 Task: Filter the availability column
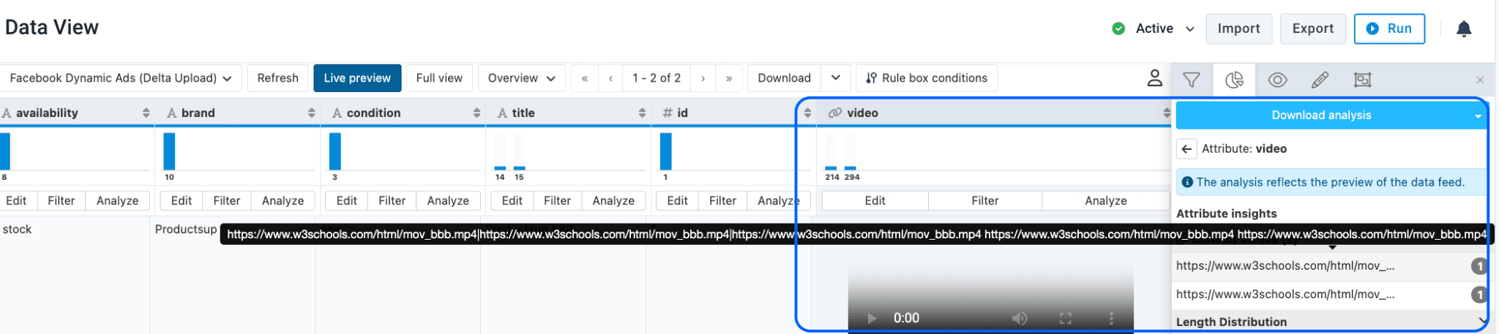tap(61, 201)
